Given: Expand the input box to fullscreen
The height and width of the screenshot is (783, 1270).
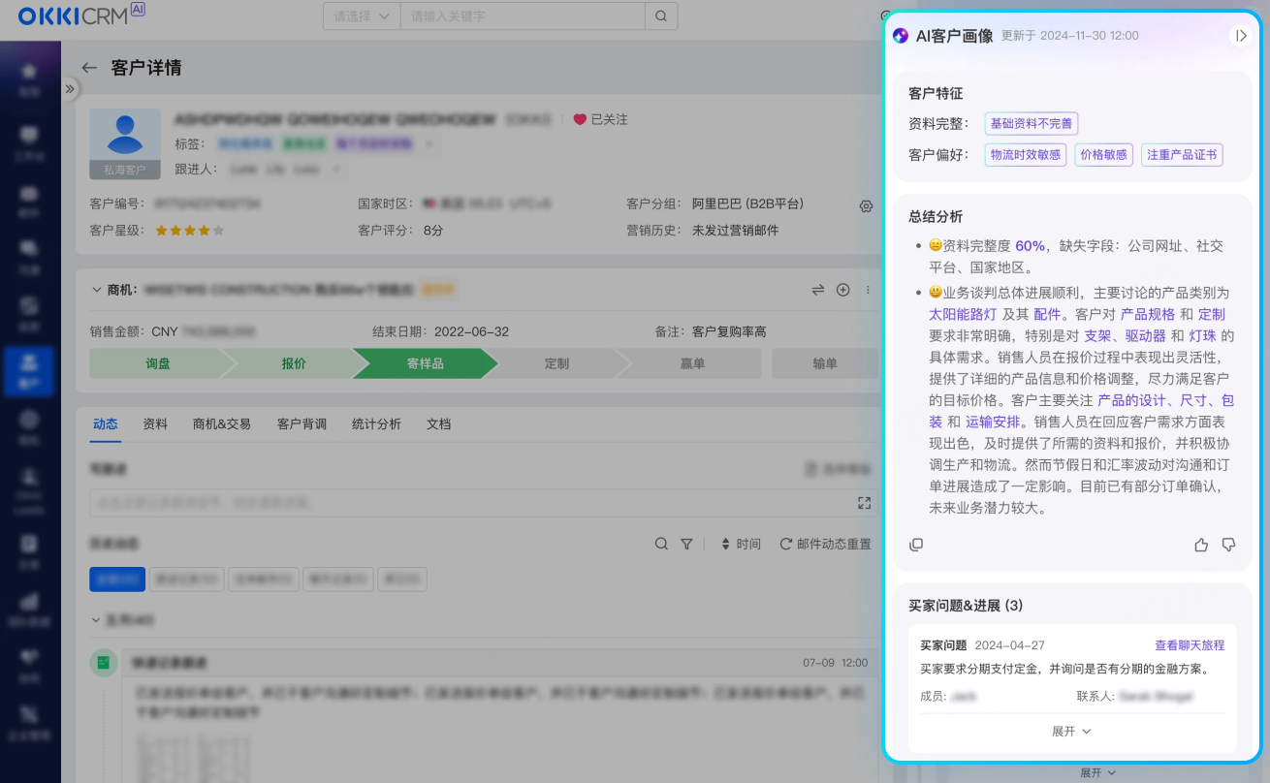Looking at the screenshot, I should tap(864, 503).
